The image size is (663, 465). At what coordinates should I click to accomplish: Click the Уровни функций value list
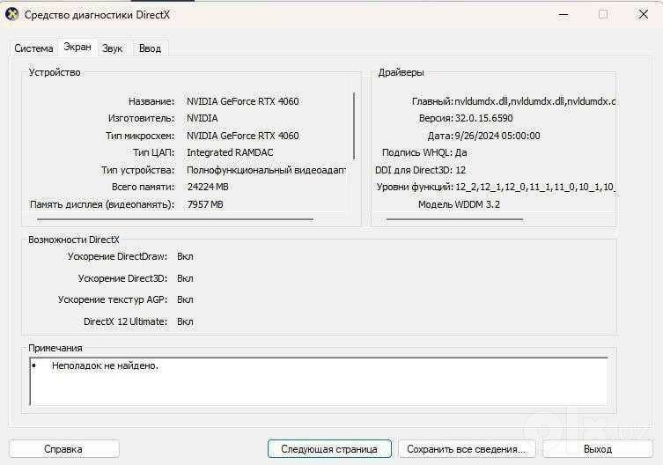pyautogui.click(x=534, y=187)
